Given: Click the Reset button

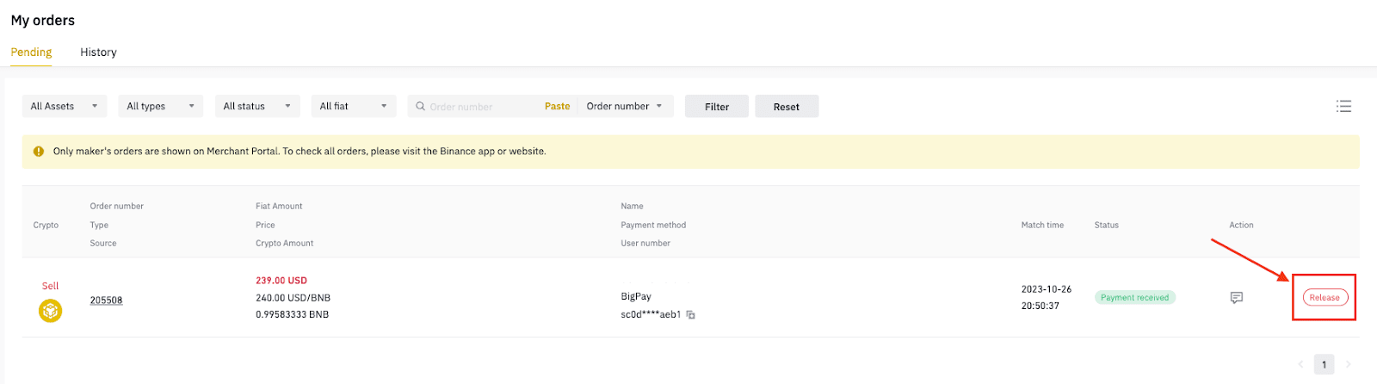Looking at the screenshot, I should coord(787,107).
